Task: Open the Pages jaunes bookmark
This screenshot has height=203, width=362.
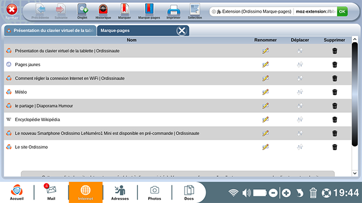Action: 27,65
